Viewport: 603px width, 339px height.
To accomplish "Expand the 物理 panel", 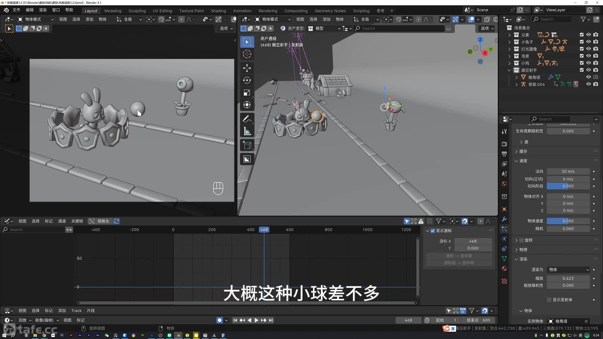I will coord(523,250).
